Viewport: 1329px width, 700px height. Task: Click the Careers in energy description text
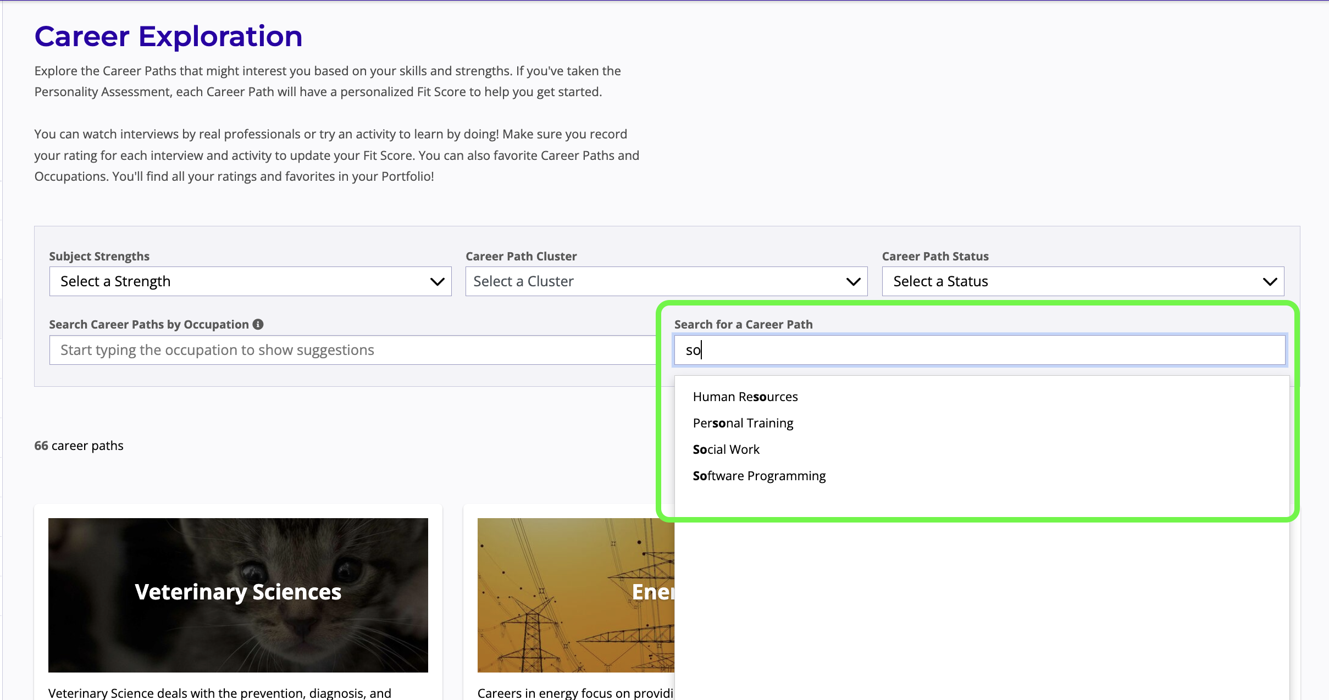575,693
